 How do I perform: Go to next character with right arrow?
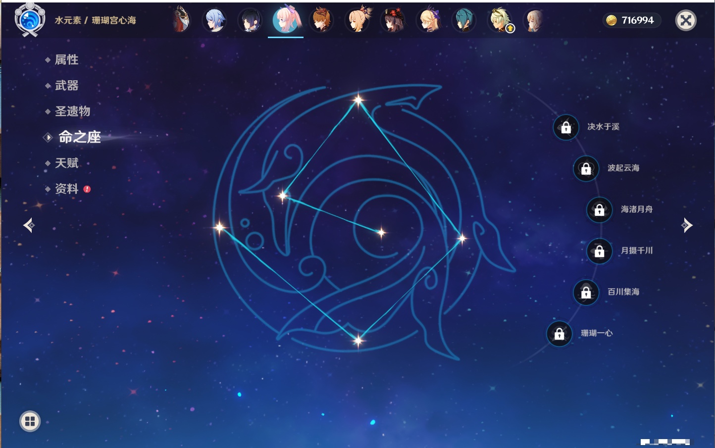[x=687, y=225]
